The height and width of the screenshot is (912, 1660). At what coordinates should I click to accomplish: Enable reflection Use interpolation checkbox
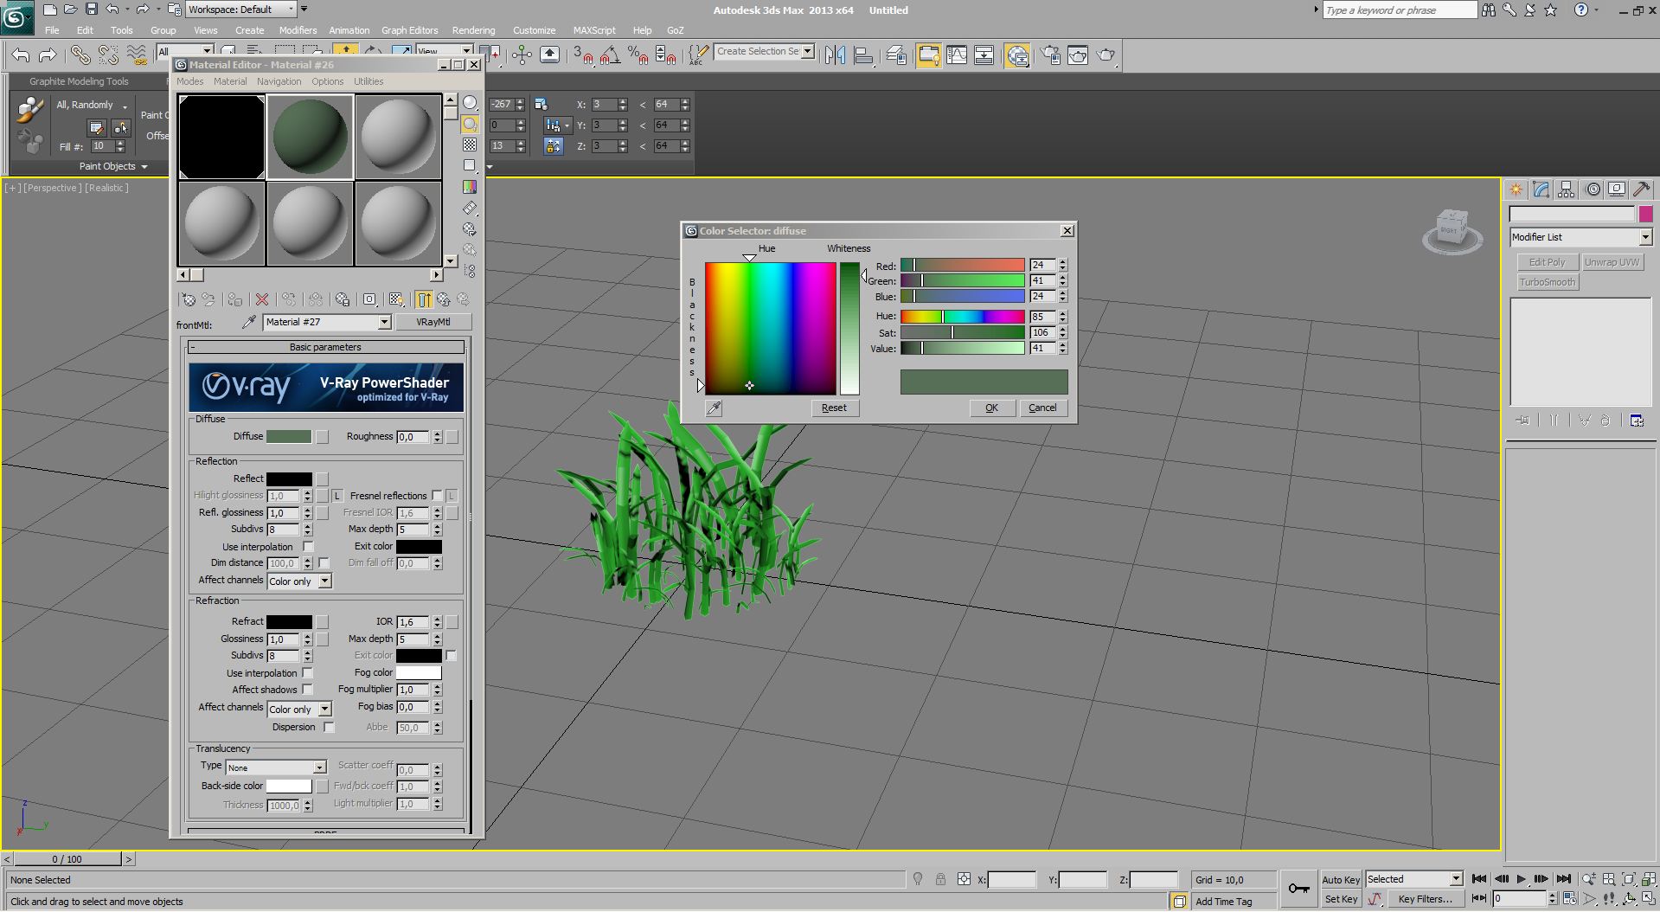[308, 547]
